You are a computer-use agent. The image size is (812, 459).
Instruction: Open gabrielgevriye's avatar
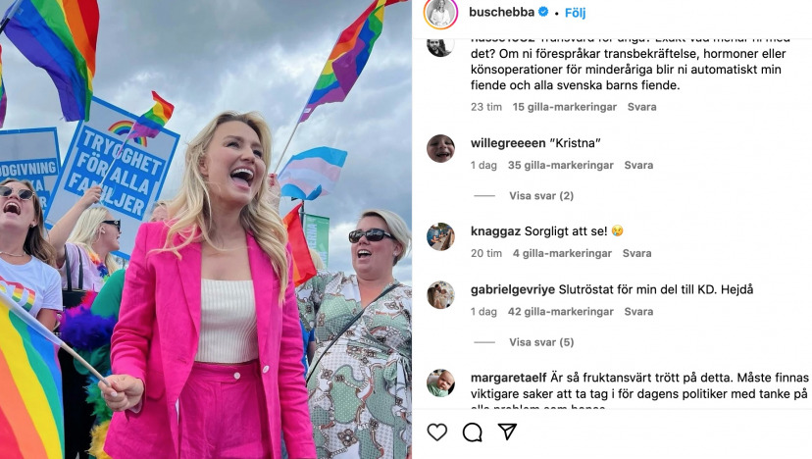coord(440,295)
